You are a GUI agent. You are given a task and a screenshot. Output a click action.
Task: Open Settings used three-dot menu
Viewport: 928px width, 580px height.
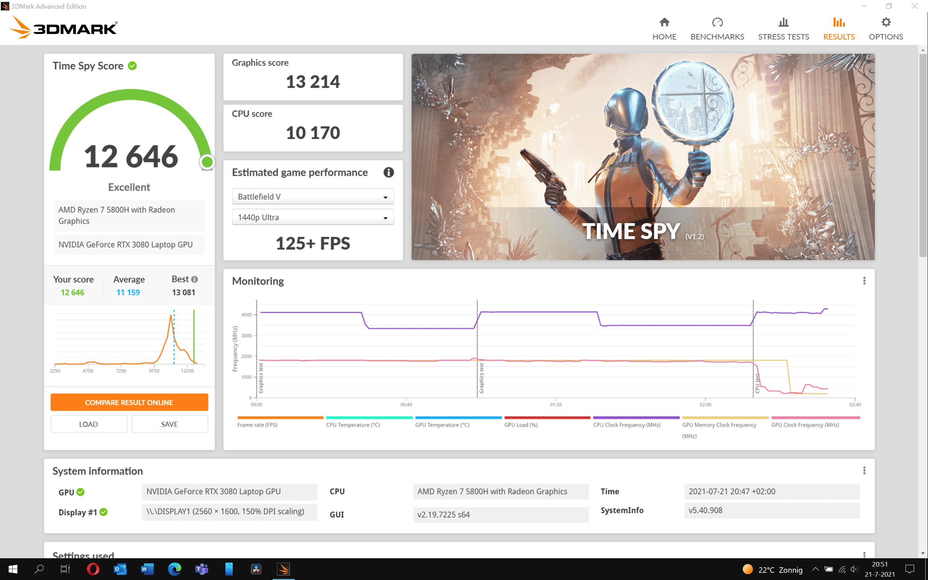click(x=864, y=555)
